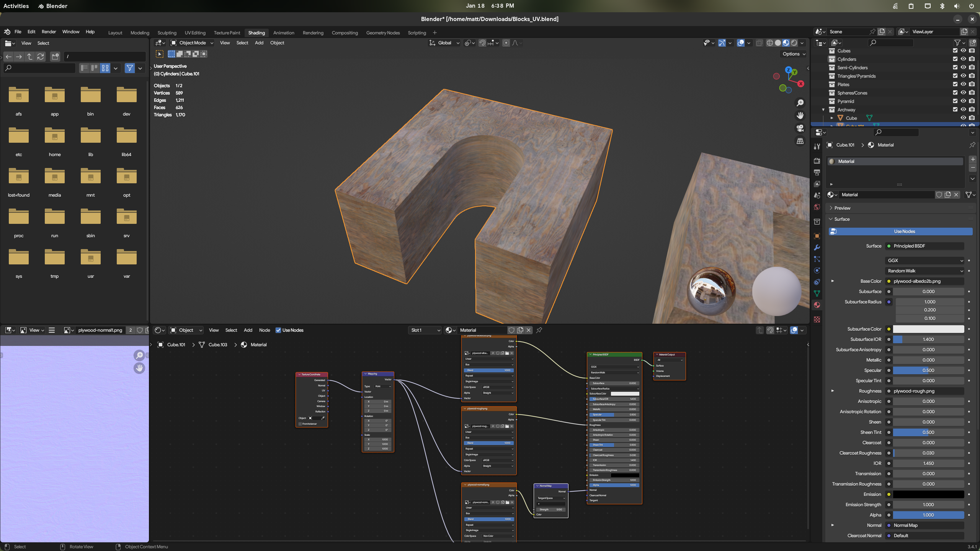
Task: Switch viewport to wireframe shading
Action: click(x=770, y=43)
